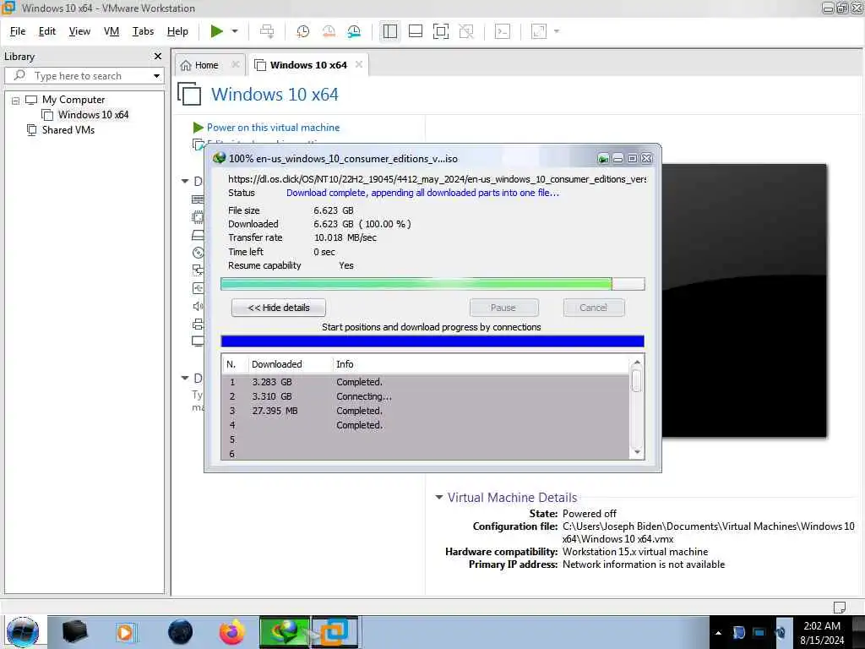Collapse the My Computer tree node
The width and height of the screenshot is (865, 649).
pos(15,101)
